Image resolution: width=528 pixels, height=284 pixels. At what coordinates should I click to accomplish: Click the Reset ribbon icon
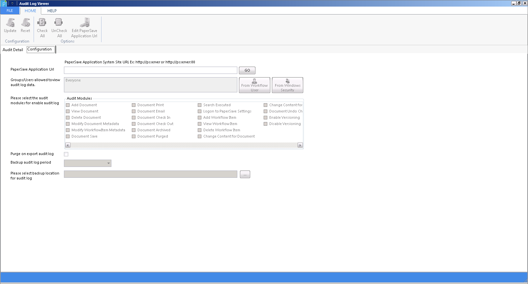pos(25,25)
